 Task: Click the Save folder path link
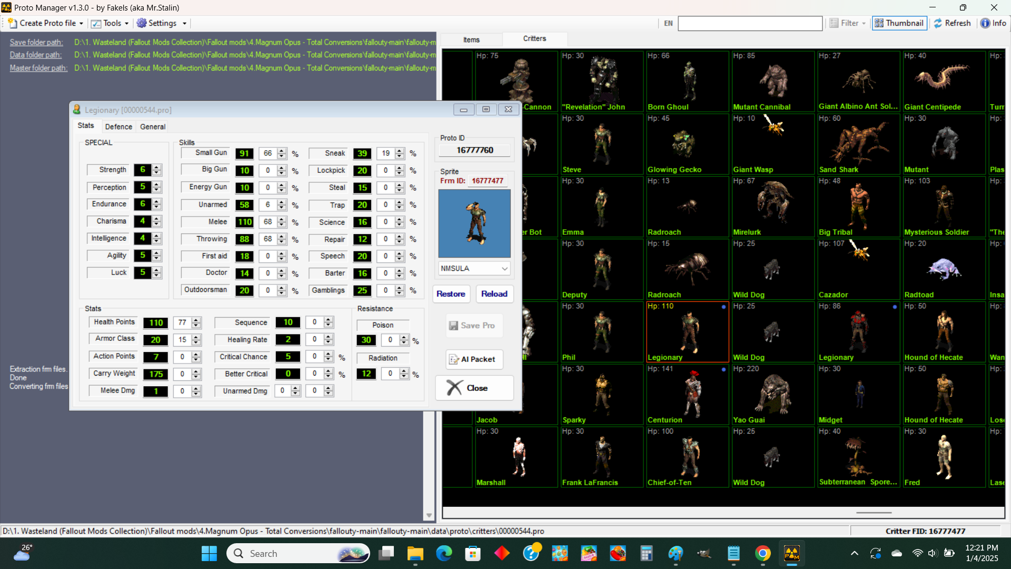(36, 42)
